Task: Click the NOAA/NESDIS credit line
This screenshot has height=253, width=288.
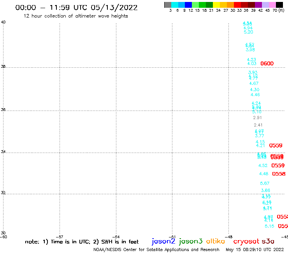Action: [x=156, y=249]
